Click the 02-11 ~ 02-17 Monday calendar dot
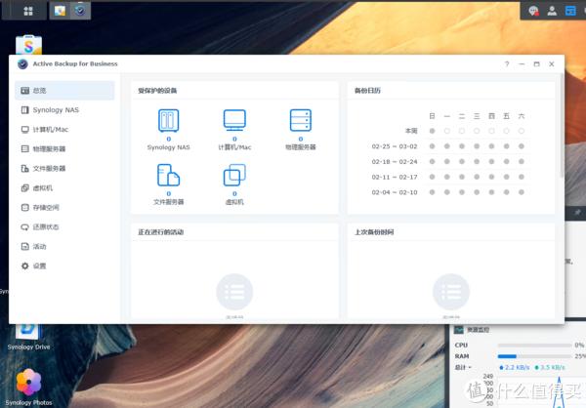586x408 pixels. click(x=447, y=177)
